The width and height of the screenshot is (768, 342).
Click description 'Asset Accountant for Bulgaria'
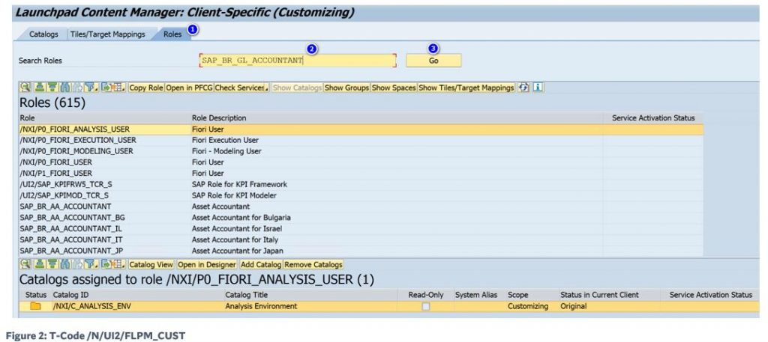tap(241, 218)
